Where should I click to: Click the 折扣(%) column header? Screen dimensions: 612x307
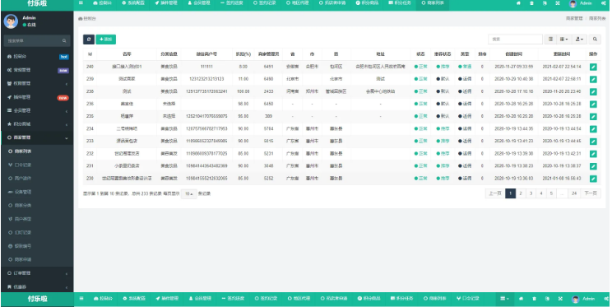coord(243,54)
